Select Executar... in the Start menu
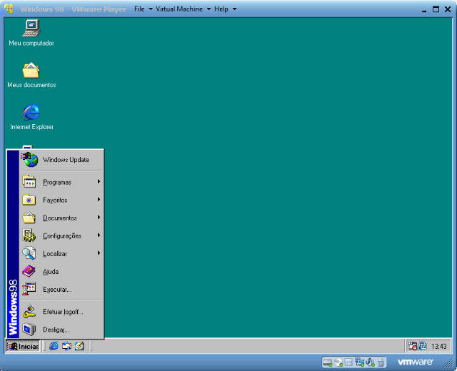 (x=61, y=290)
